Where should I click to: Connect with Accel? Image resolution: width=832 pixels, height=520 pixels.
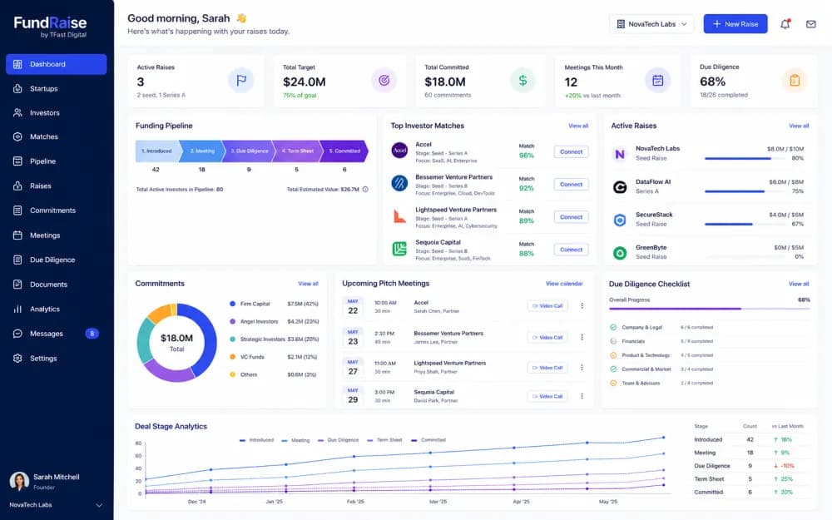[571, 151]
